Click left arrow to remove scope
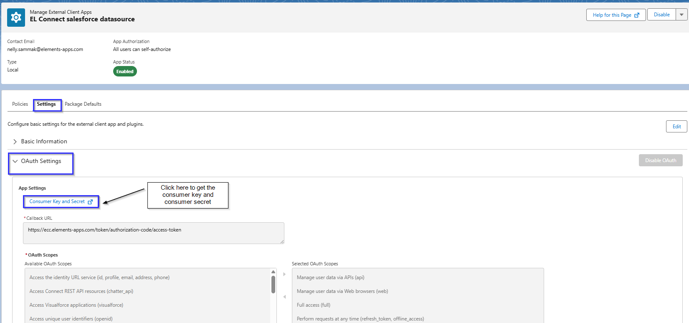This screenshot has width=689, height=323. click(284, 297)
